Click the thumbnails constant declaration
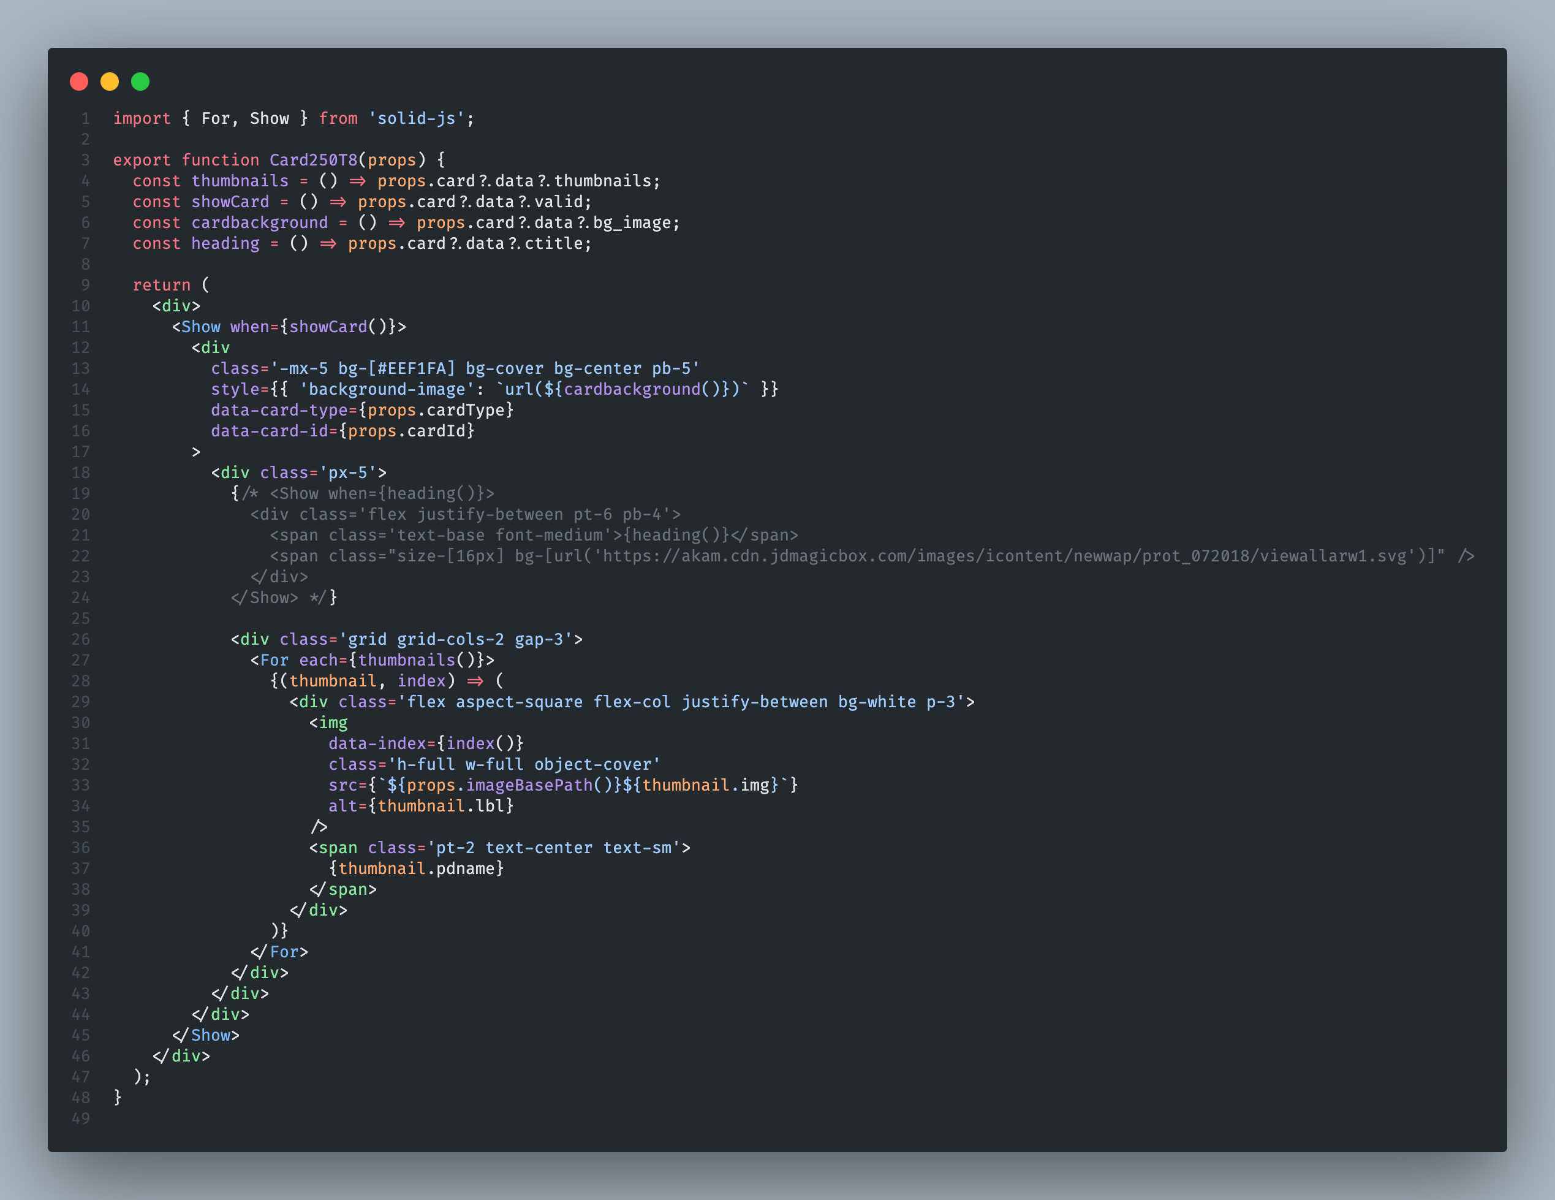The height and width of the screenshot is (1200, 1555). (x=239, y=181)
